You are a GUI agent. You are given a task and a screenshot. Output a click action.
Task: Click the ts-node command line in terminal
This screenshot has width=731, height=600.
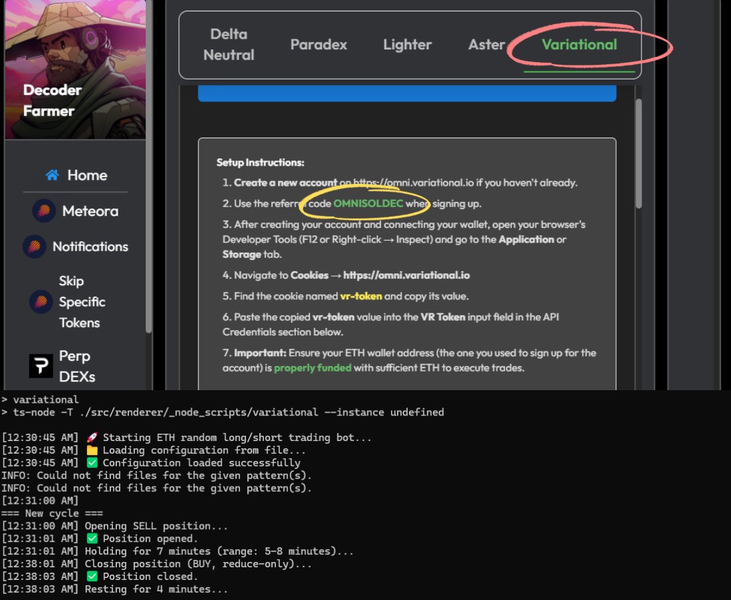[x=223, y=412]
